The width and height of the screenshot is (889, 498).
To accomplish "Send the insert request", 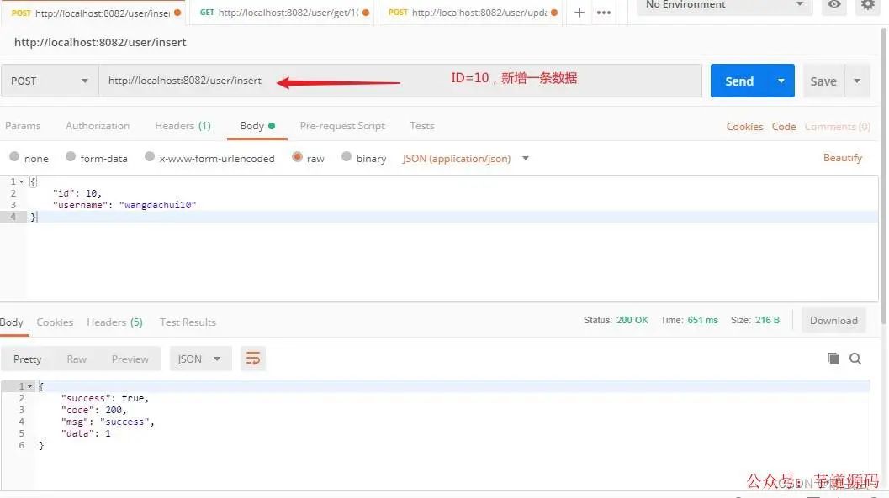I will click(739, 81).
